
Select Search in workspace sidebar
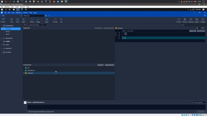click(7, 34)
